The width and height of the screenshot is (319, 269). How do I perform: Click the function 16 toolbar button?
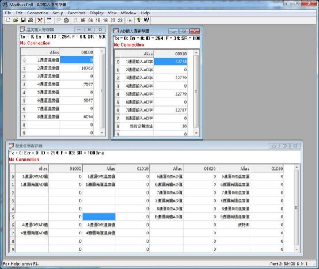point(105,20)
